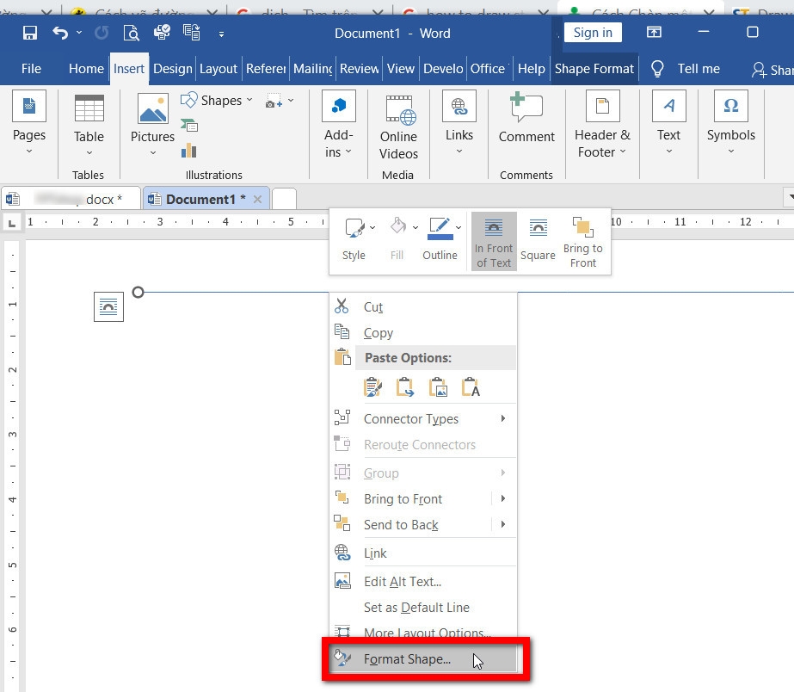This screenshot has width=794, height=692.
Task: Open the layout options icon beside the line
Action: (108, 306)
